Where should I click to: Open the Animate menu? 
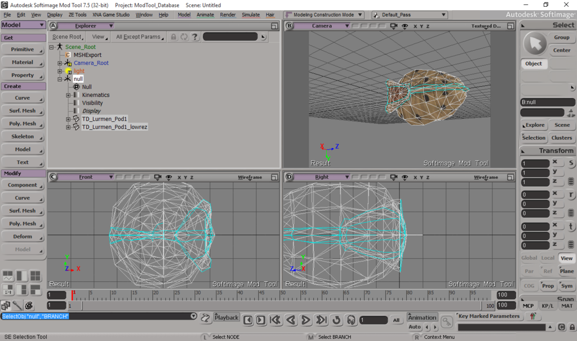(x=205, y=15)
